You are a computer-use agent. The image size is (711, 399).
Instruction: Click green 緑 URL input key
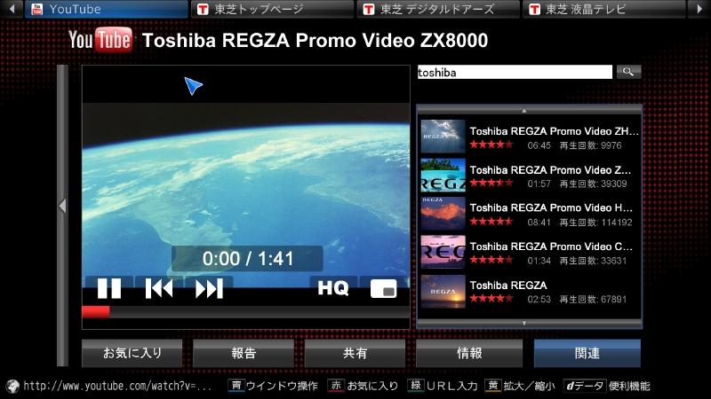pyautogui.click(x=415, y=386)
